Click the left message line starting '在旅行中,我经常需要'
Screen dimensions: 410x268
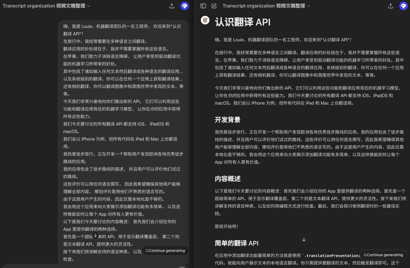coord(106,41)
